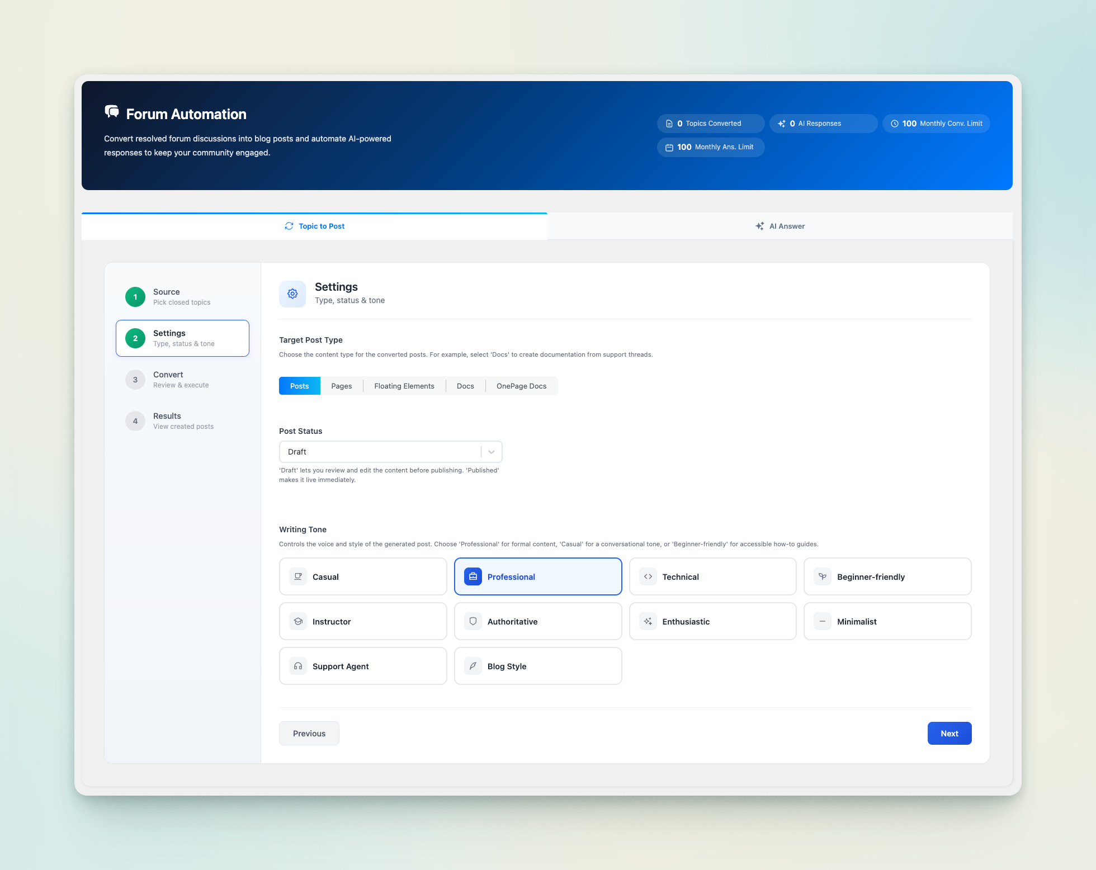Click the coffee cup icon on the Casual tone card

point(297,576)
